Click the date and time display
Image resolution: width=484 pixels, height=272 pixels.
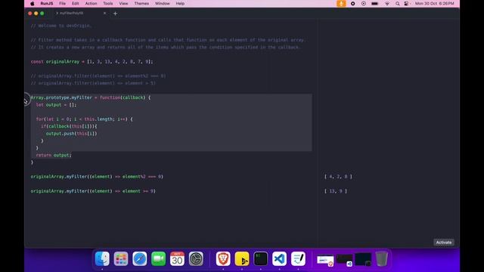(x=434, y=4)
